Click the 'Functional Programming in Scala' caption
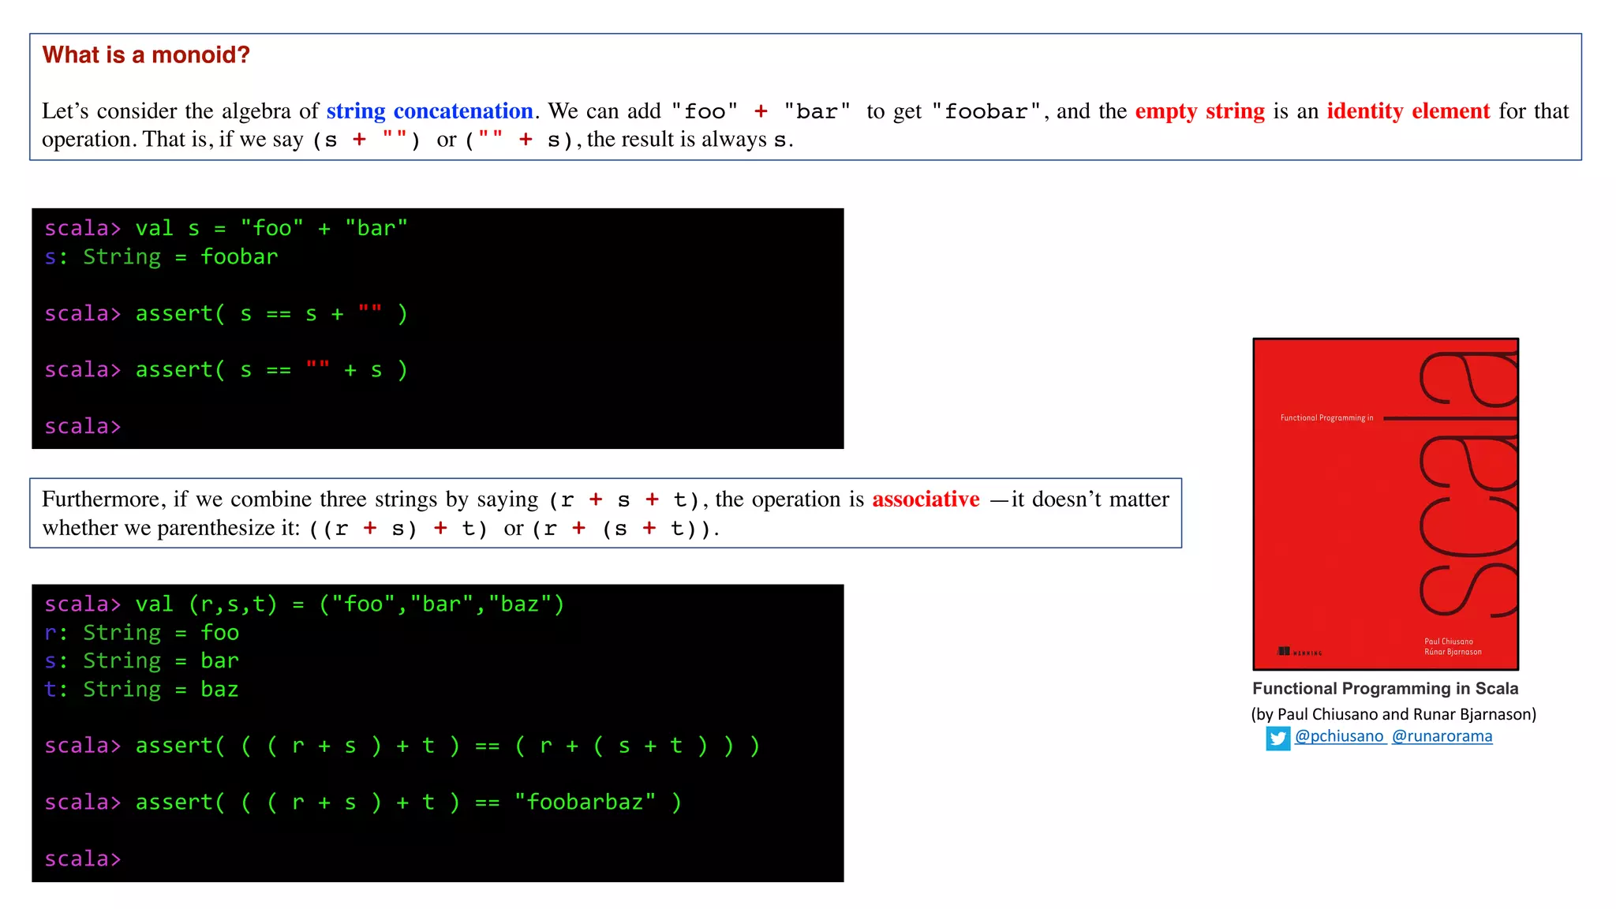The image size is (1616, 909). 1385,689
